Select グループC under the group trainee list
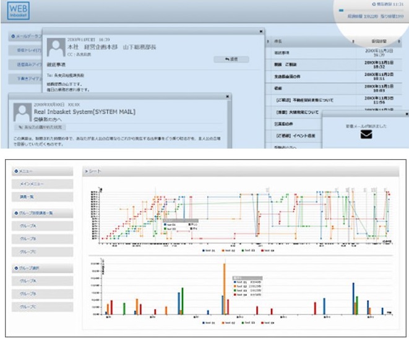Image resolution: width=409 pixels, height=338 pixels. click(42, 252)
